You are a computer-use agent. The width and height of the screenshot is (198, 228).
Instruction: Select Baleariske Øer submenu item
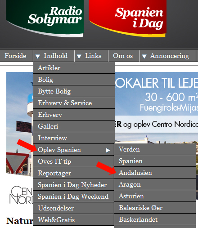click(155, 208)
